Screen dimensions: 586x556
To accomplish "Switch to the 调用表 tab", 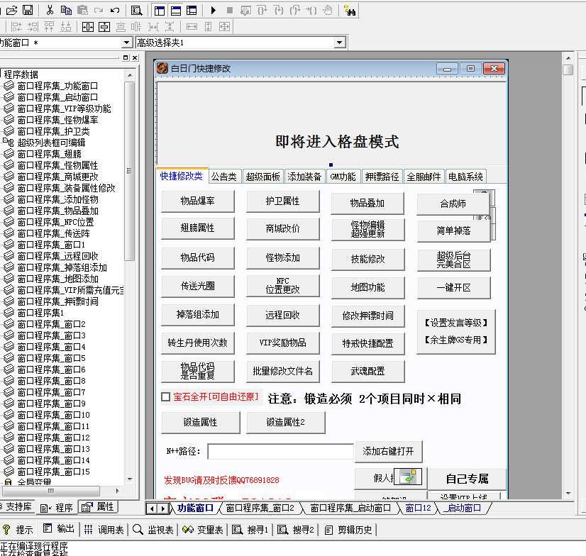I will tap(104, 530).
